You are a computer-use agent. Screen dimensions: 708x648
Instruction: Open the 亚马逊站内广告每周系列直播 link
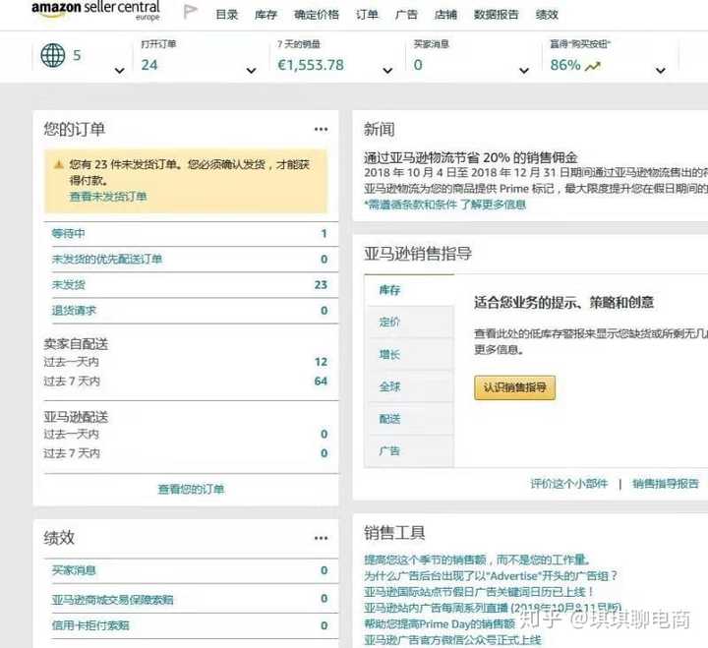click(x=493, y=608)
